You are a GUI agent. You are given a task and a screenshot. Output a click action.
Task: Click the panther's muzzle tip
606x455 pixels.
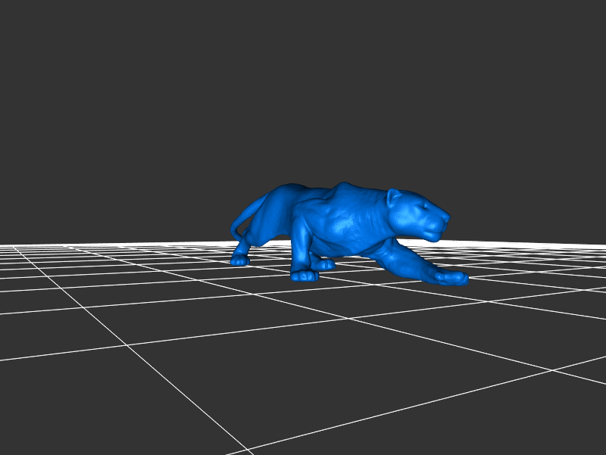445,220
